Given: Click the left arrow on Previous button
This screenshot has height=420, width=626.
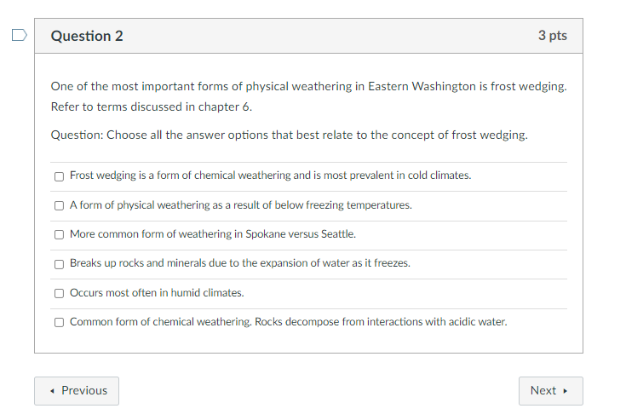Looking at the screenshot, I should tap(52, 391).
